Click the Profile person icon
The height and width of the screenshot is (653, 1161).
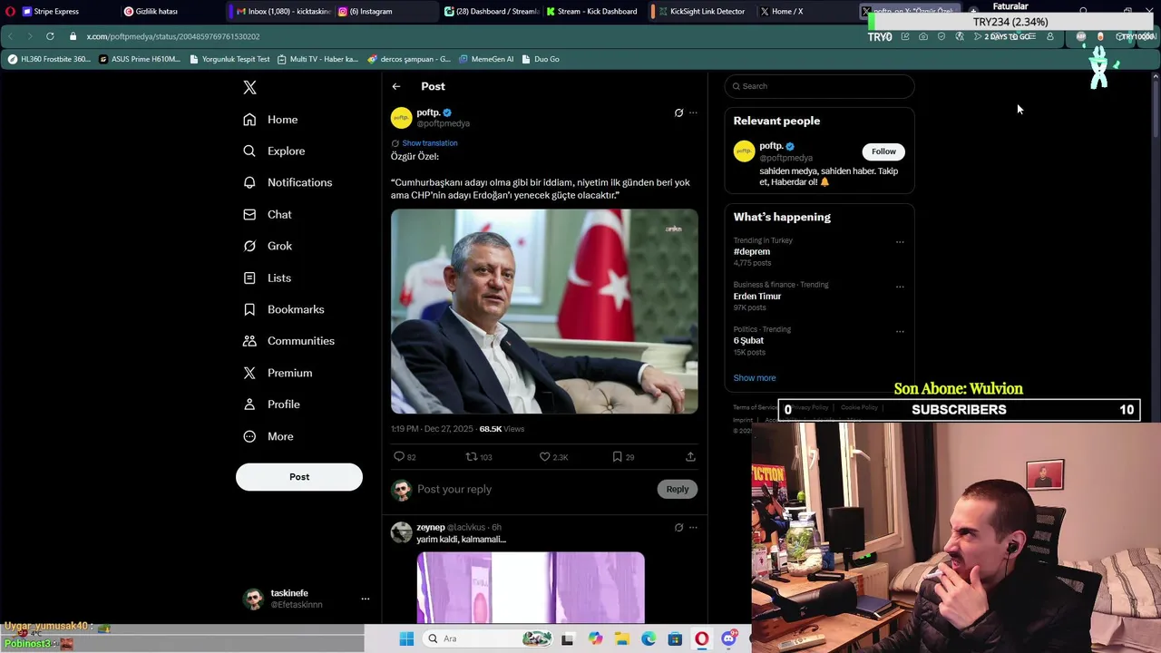click(249, 404)
